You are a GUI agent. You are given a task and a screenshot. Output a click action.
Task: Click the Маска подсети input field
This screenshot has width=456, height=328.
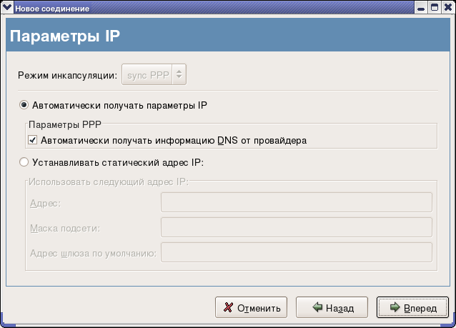(x=297, y=227)
